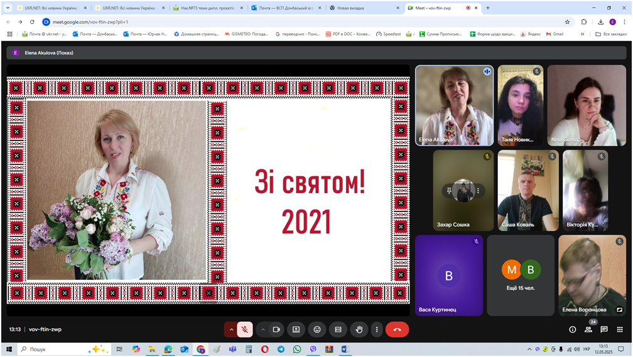Viewport: 633px width, 357px height.
Task: Leave the call with red hang-up button
Action: pos(398,329)
